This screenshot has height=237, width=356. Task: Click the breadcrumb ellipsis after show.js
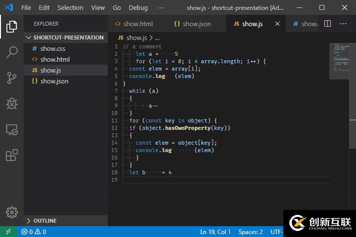(157, 38)
